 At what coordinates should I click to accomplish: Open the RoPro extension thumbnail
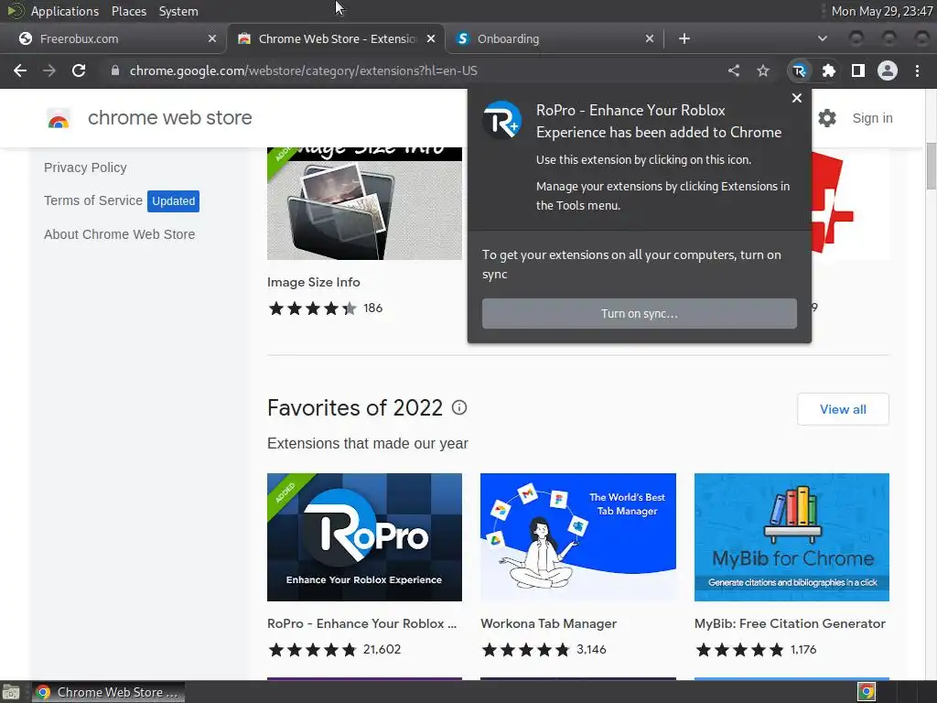tap(364, 537)
